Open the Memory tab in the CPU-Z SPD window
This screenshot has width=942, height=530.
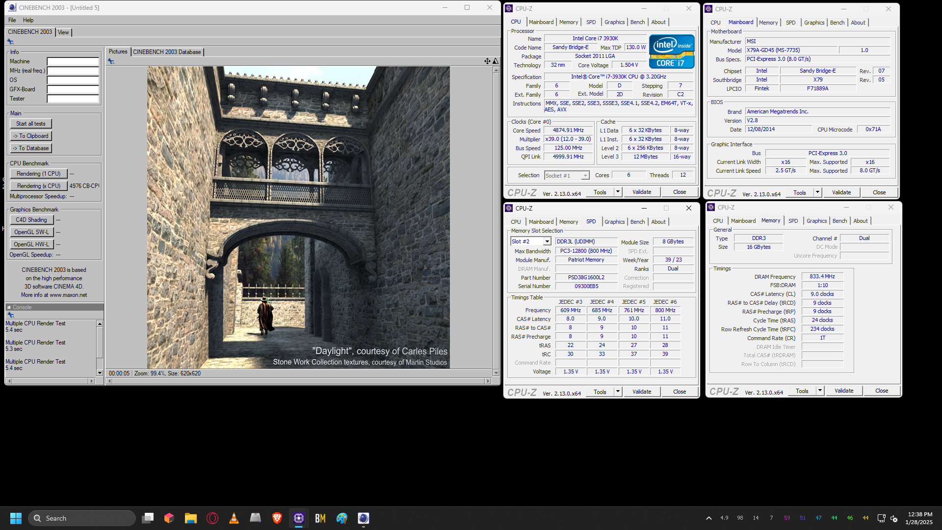pos(568,222)
